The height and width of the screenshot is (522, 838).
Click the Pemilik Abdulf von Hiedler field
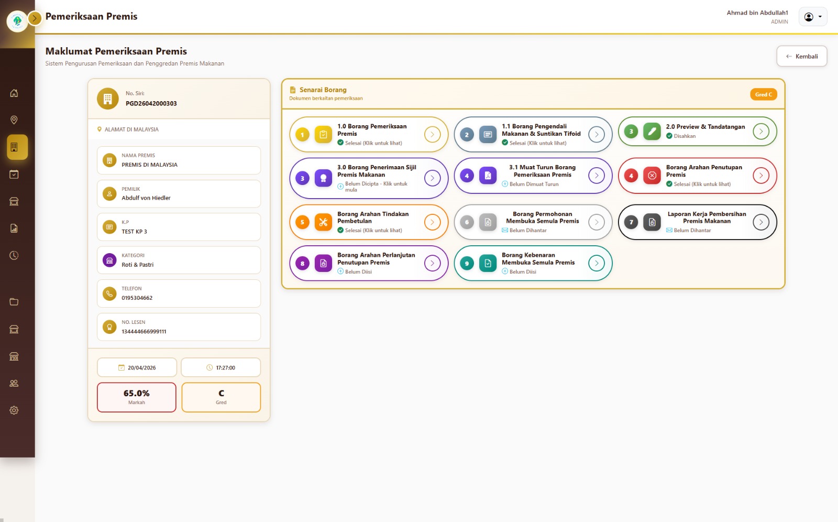[x=179, y=194]
